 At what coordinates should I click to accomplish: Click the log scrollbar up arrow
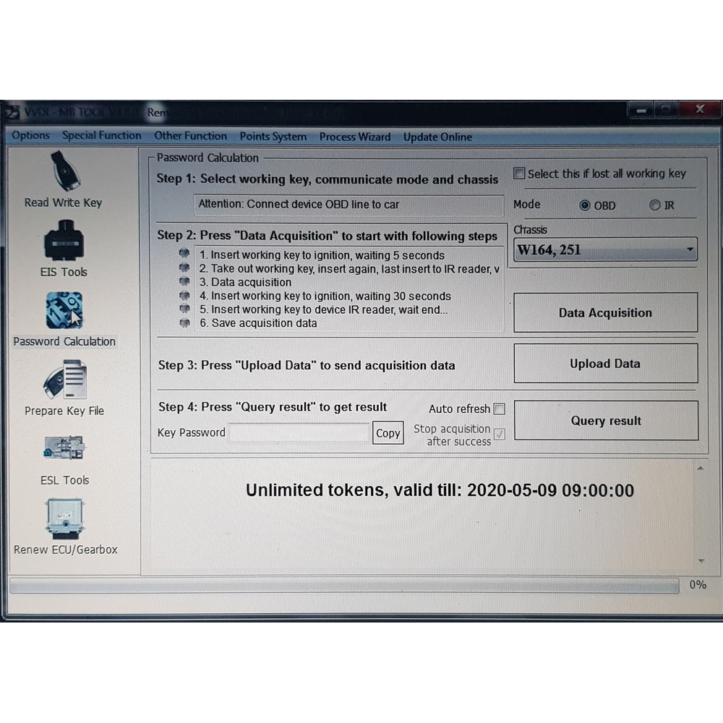(x=701, y=469)
